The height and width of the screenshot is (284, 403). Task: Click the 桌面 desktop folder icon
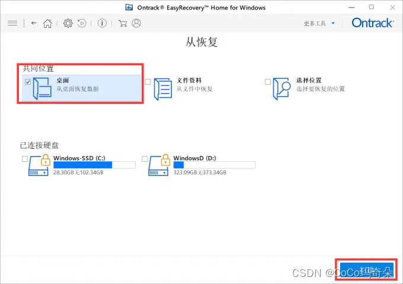point(42,89)
